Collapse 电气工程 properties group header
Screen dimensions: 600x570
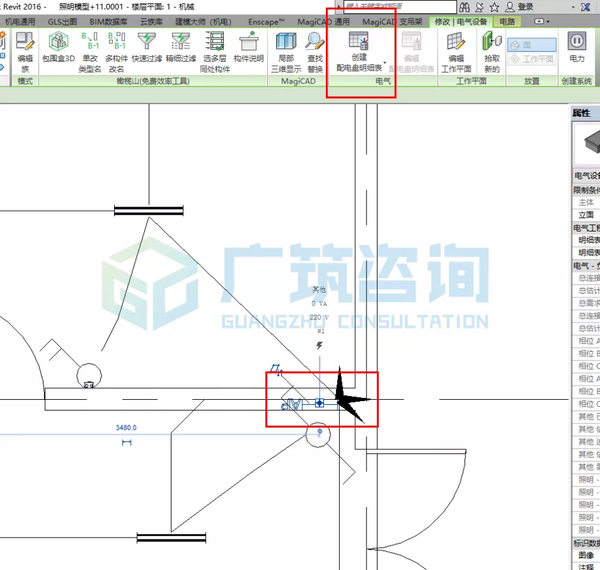(586, 228)
